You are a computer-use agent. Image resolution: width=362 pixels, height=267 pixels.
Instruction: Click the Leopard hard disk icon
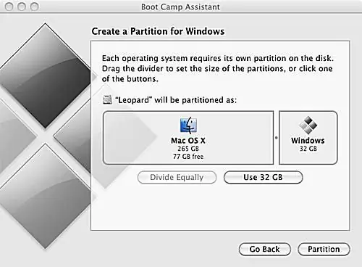click(107, 99)
